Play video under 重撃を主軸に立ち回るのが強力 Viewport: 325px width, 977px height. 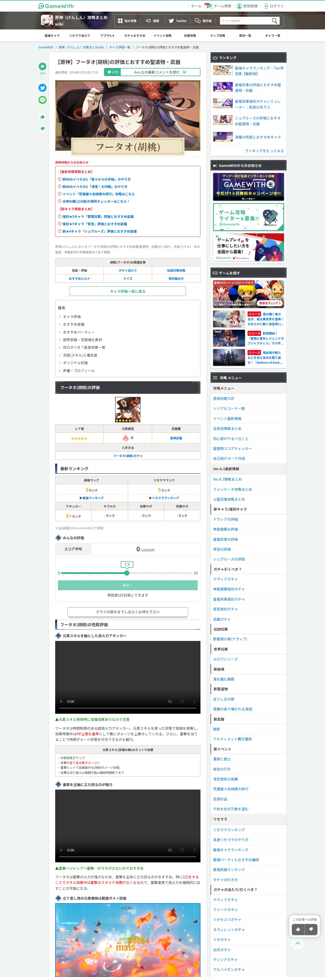[x=61, y=850]
